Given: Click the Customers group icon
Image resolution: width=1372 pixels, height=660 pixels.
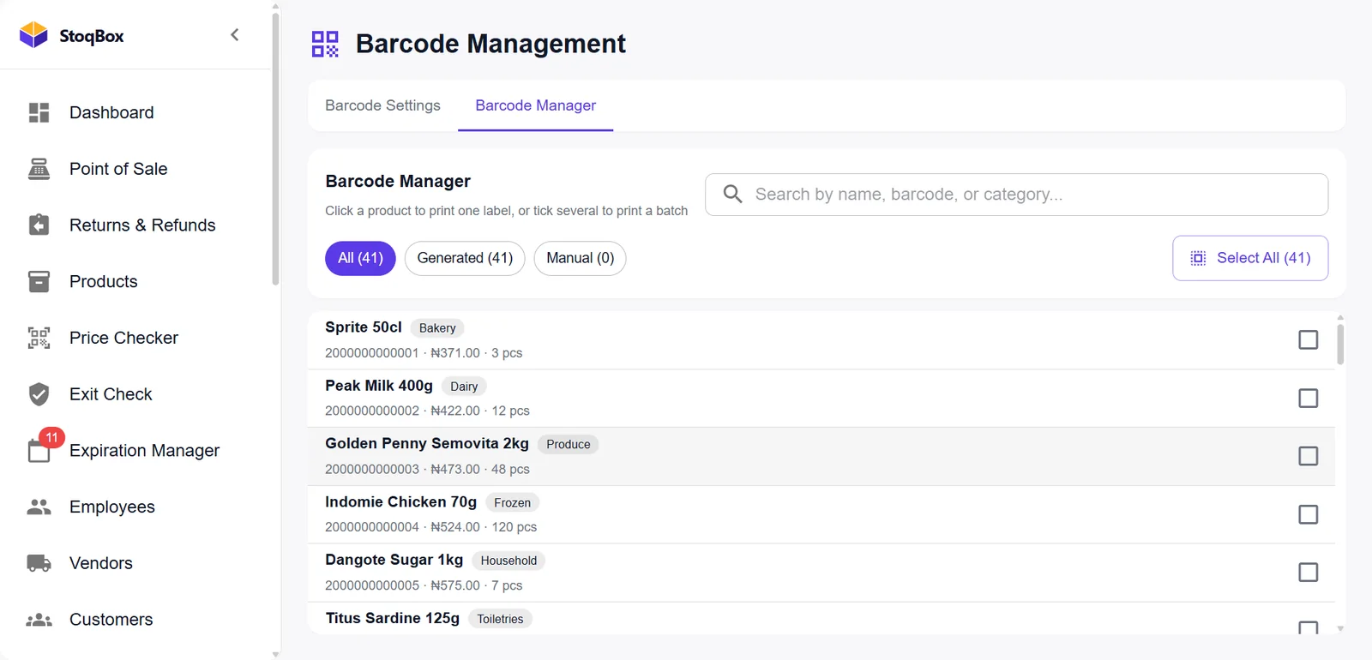Looking at the screenshot, I should tap(39, 620).
